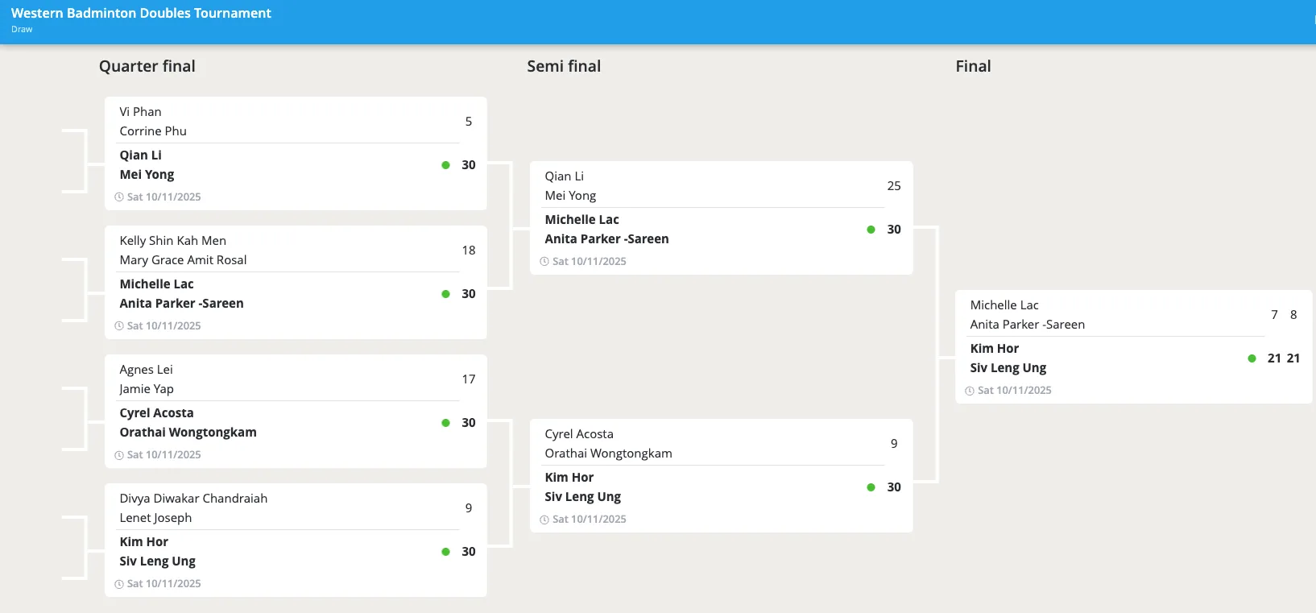This screenshot has height=613, width=1316.
Task: Click Agnes Lei and Jamie Yap team
Action: pos(147,379)
